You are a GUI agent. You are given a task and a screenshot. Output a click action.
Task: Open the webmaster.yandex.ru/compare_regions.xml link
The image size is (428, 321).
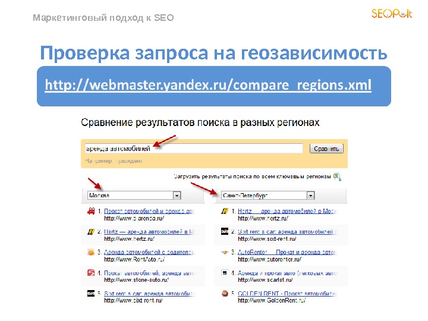[208, 85]
